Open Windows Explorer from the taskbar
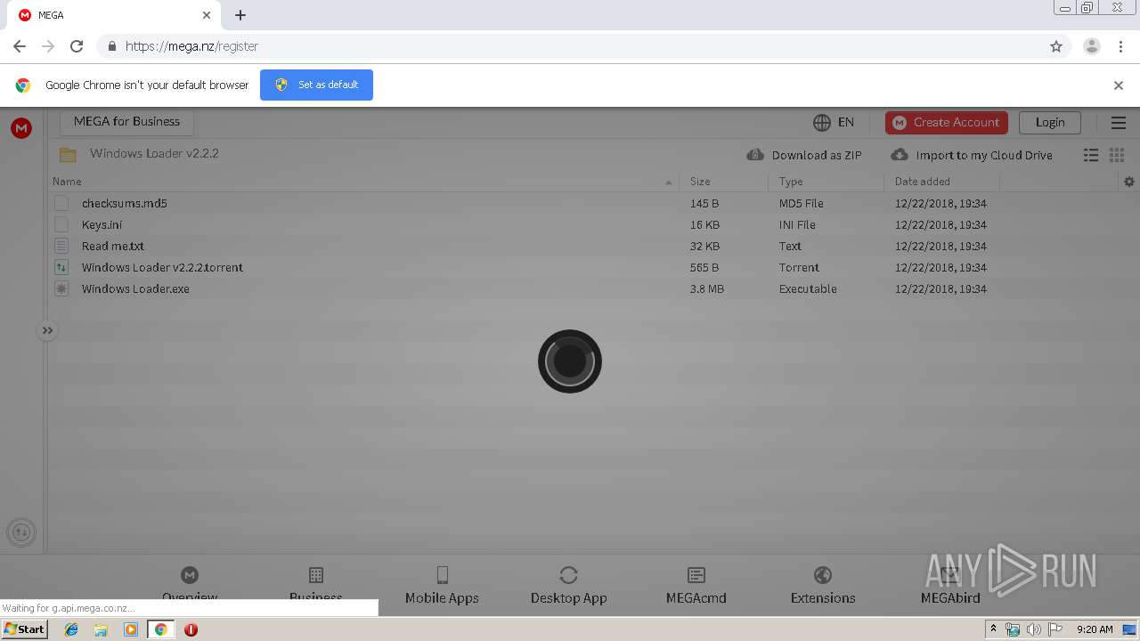The height and width of the screenshot is (641, 1140). pyautogui.click(x=101, y=629)
